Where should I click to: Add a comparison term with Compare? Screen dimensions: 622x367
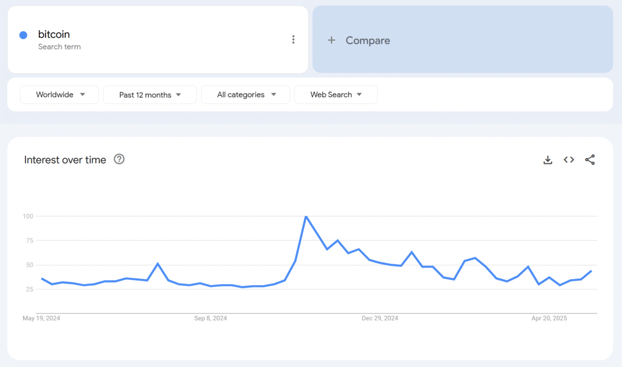[463, 39]
